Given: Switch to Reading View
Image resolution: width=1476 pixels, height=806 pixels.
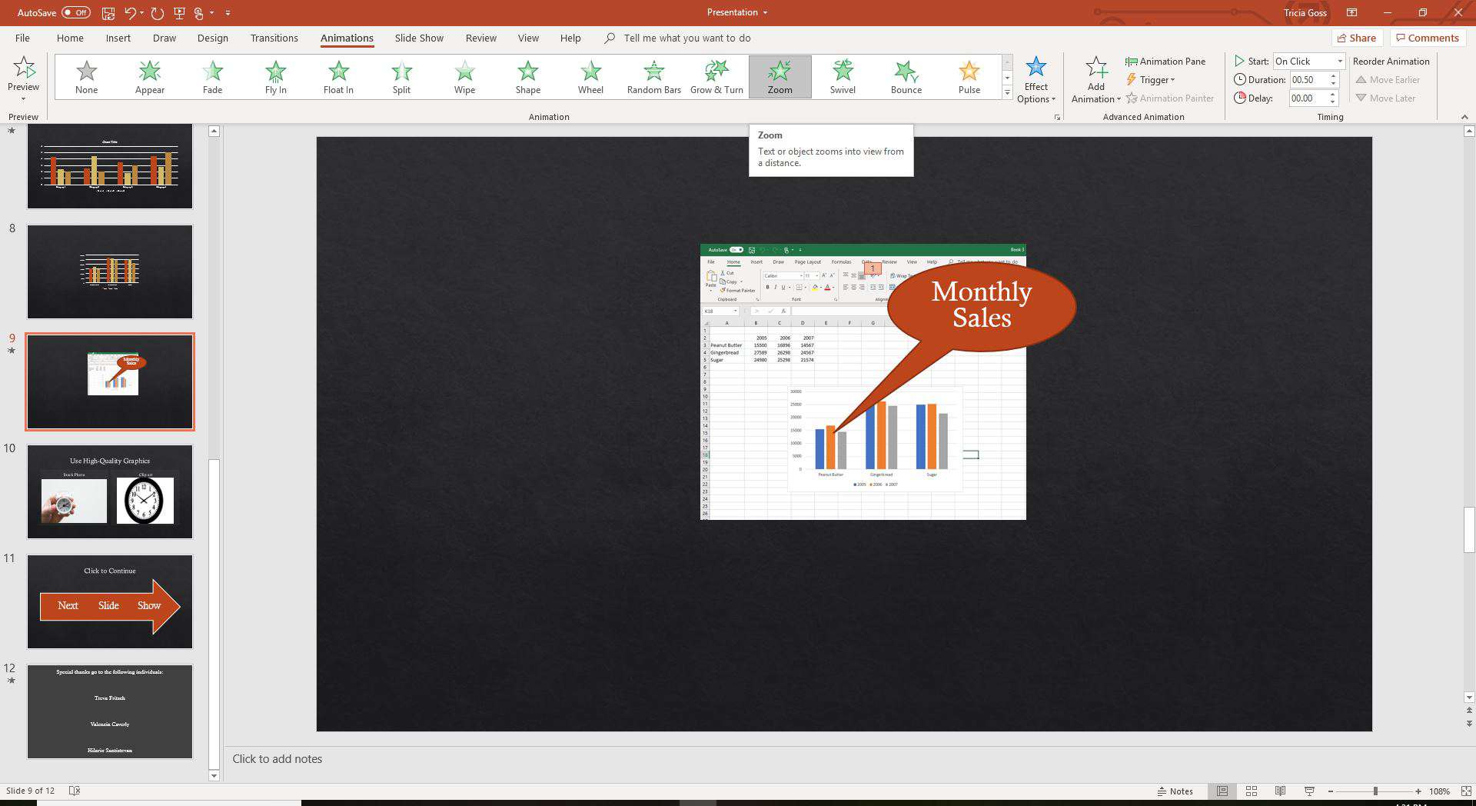Looking at the screenshot, I should [x=1280, y=791].
